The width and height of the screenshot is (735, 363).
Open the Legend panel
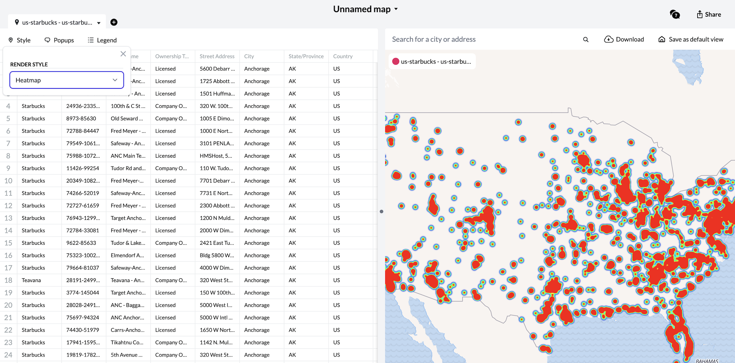[x=102, y=40]
